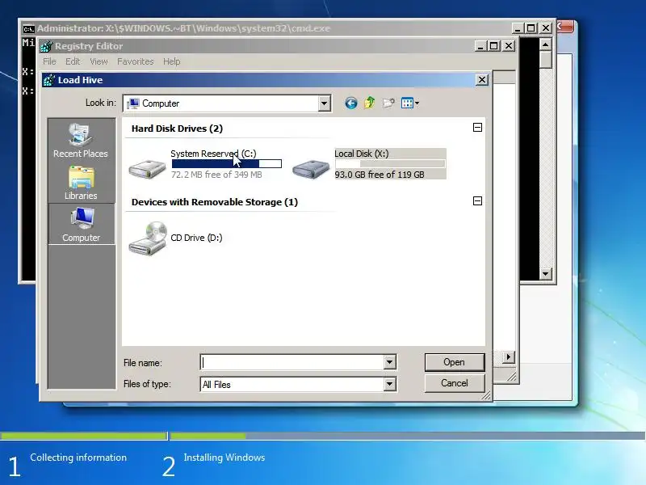Maximize the cmd.exe window

pos(531,28)
